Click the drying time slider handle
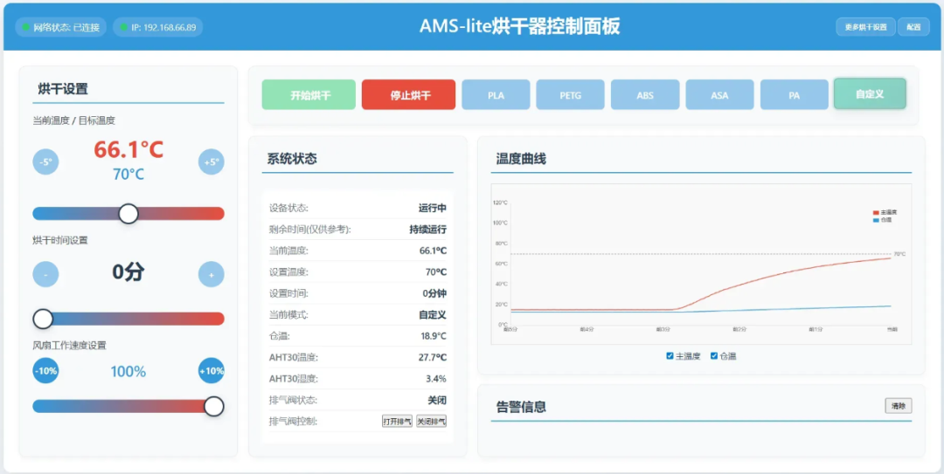 coord(43,319)
